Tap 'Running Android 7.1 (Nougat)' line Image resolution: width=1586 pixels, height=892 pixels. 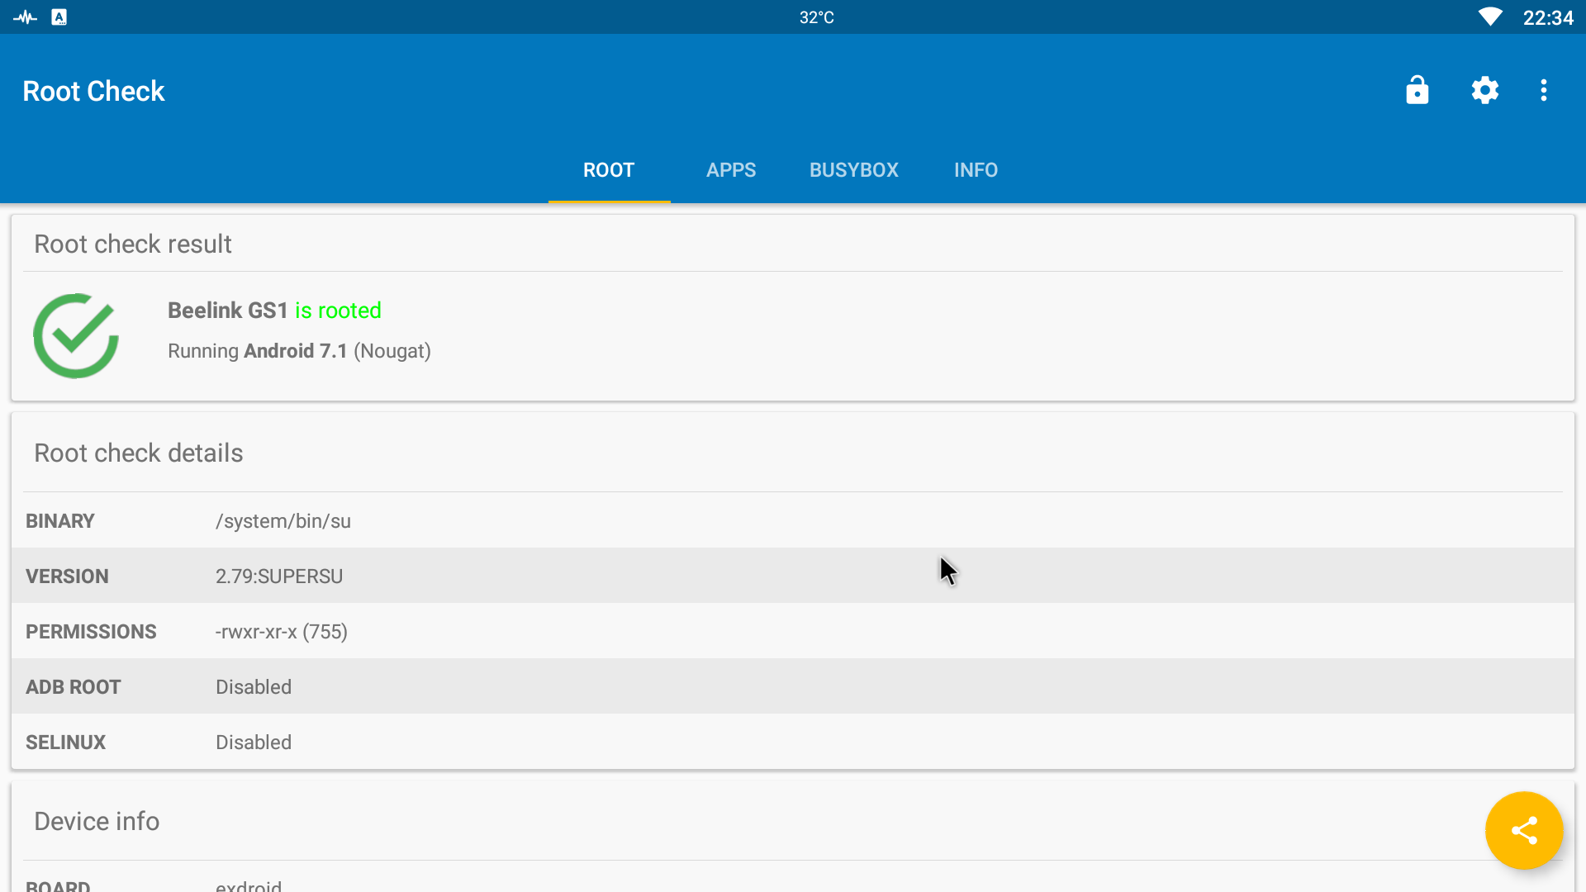coord(299,351)
